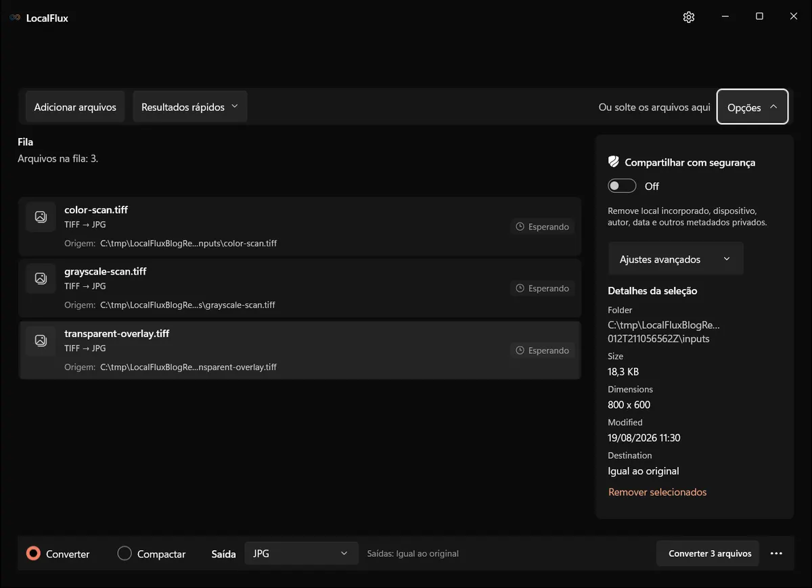Screen dimensions: 812x588
Task: Click origin path of grayscale-scan.tiff
Action: tap(187, 304)
